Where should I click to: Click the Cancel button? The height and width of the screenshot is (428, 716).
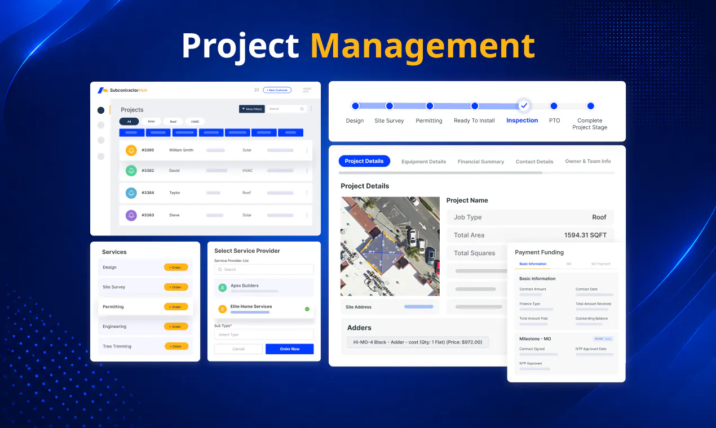238,349
